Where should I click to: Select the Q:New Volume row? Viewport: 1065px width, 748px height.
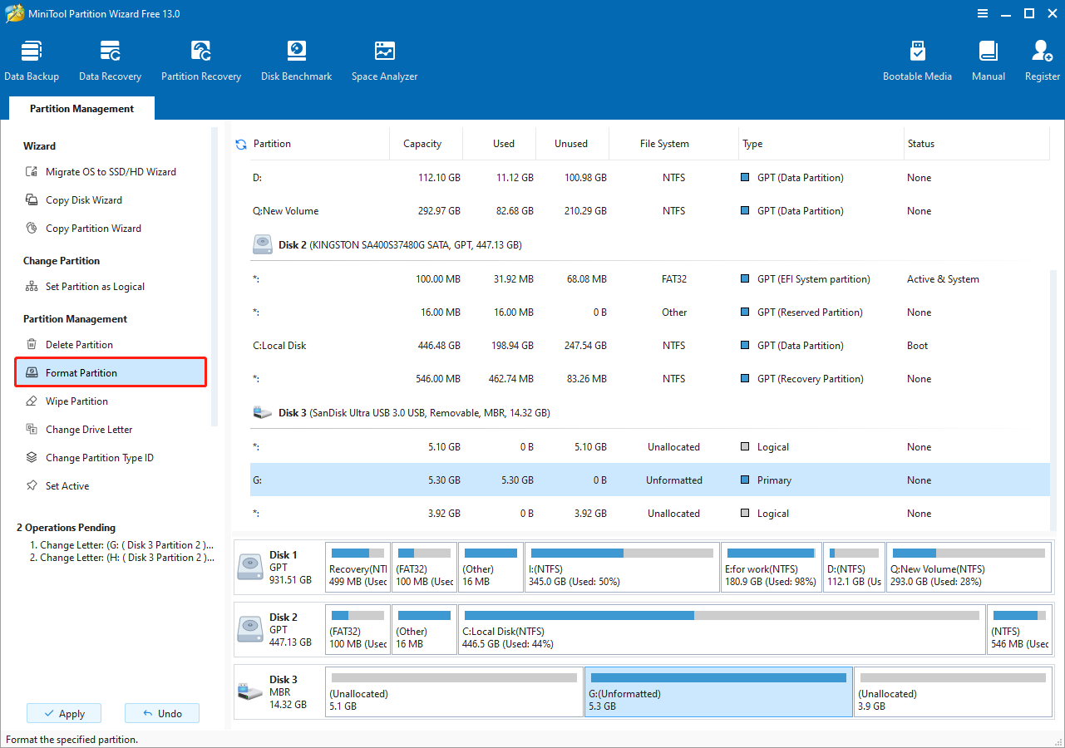coord(649,211)
